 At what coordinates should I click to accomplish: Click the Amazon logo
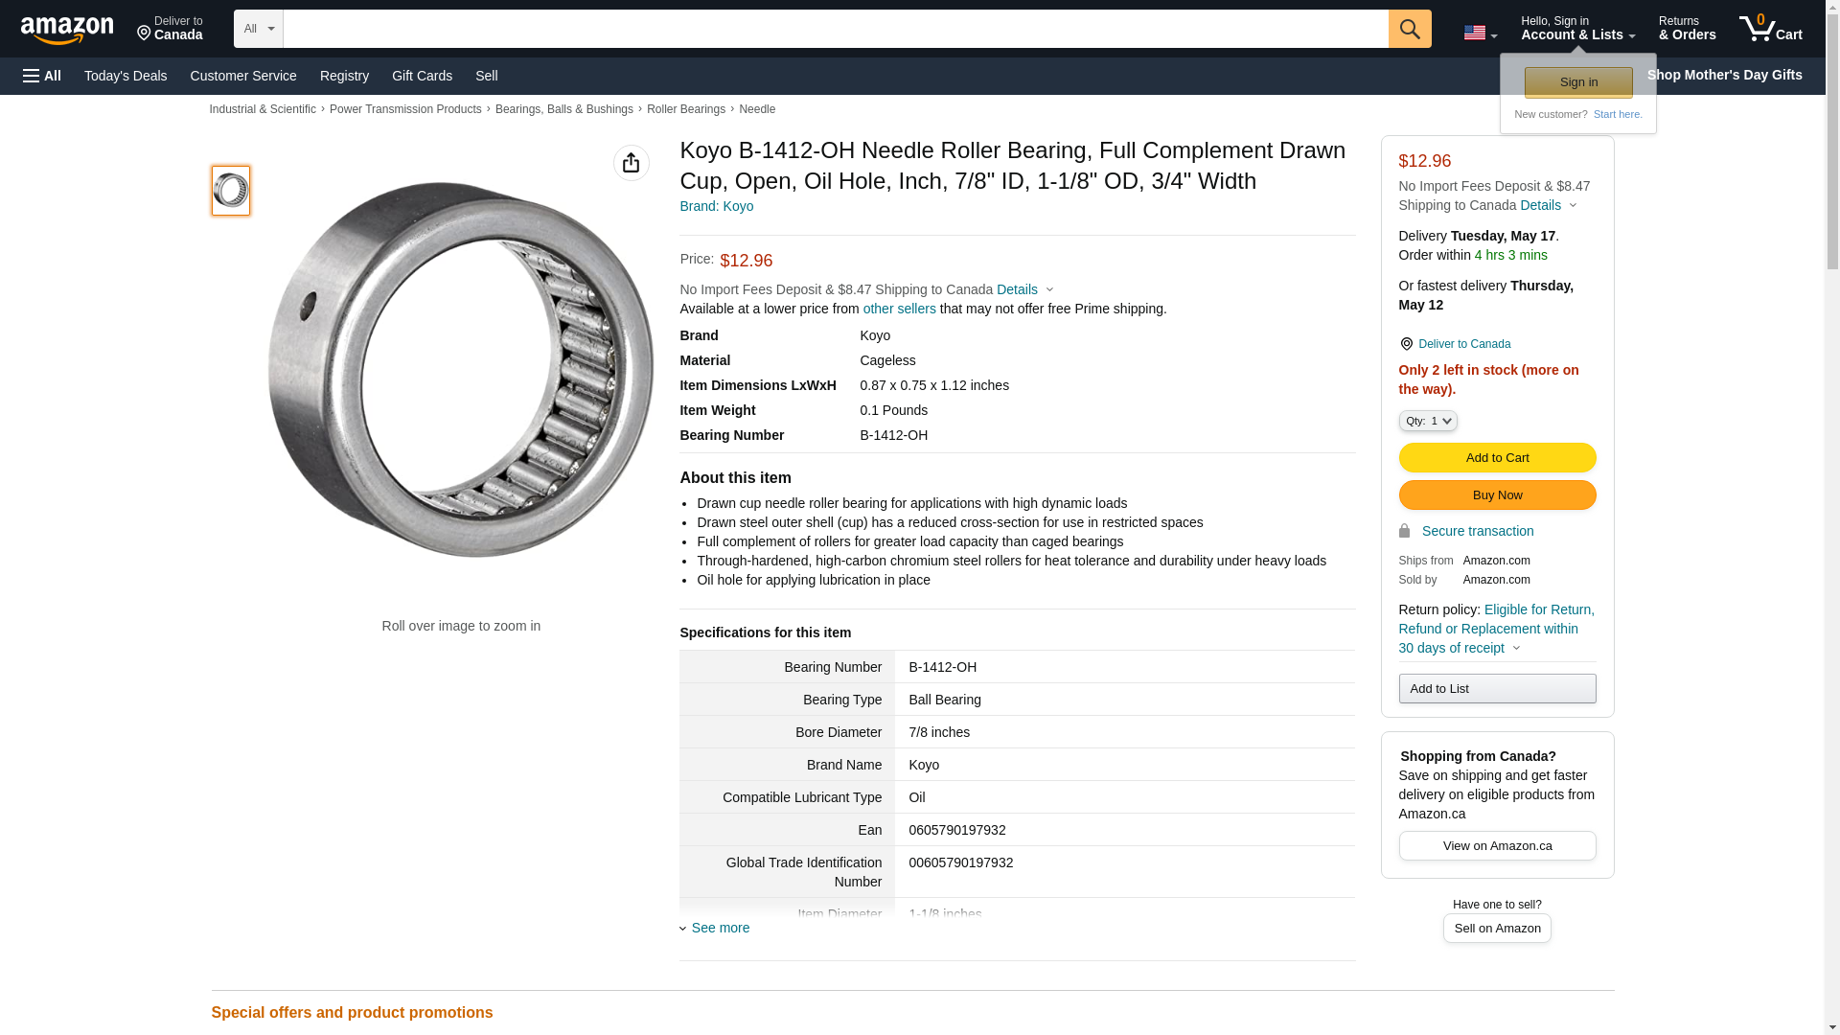67,30
